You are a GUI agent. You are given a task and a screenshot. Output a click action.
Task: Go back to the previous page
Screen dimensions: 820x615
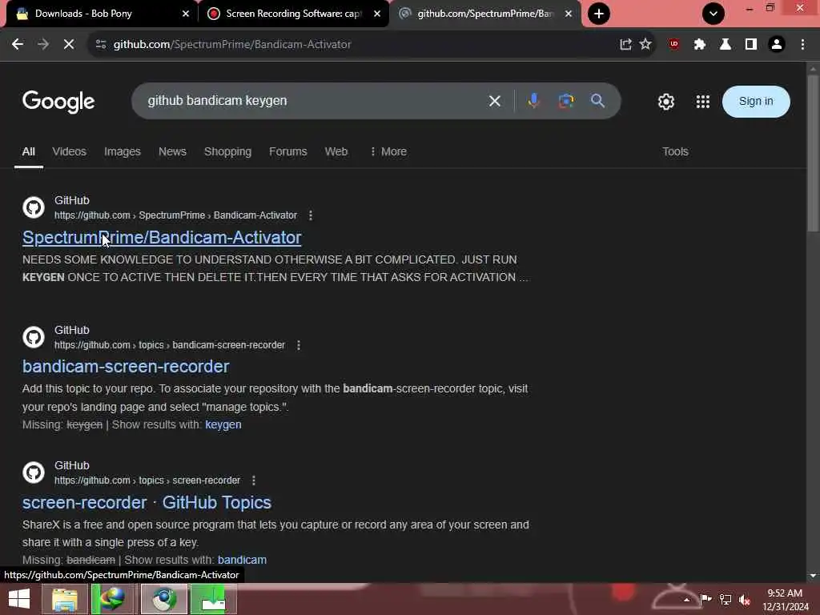click(x=18, y=45)
